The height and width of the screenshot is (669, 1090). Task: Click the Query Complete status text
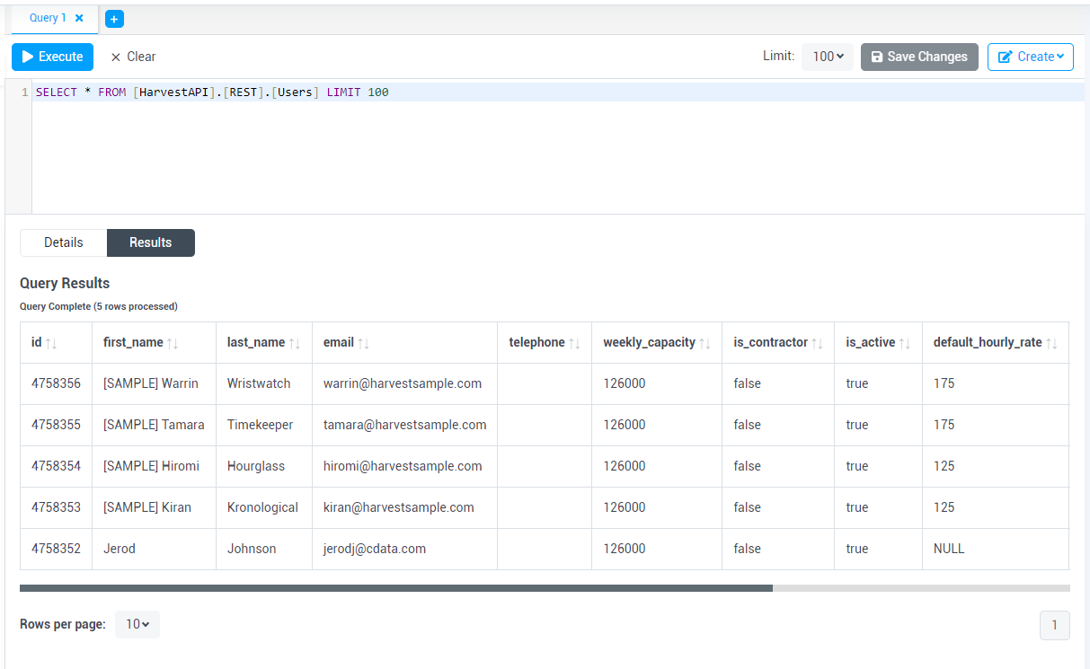(99, 306)
